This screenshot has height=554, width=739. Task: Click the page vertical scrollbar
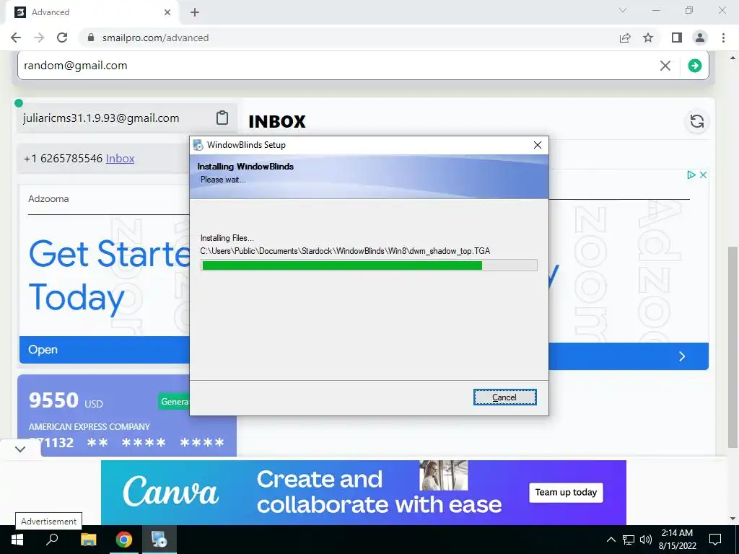coord(732,346)
